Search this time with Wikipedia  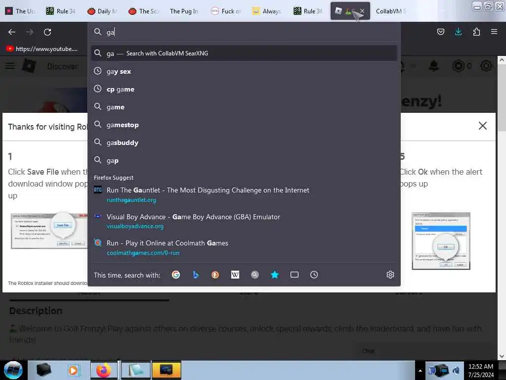[x=235, y=275]
